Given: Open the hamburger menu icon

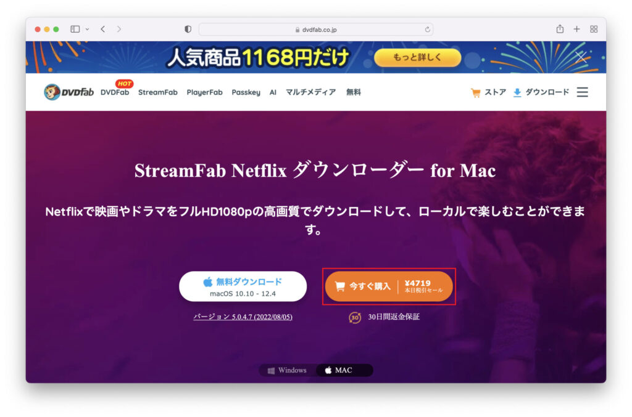Looking at the screenshot, I should (x=582, y=92).
